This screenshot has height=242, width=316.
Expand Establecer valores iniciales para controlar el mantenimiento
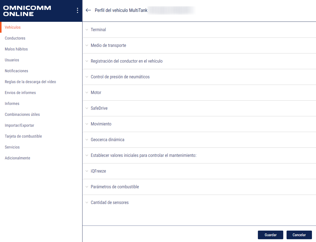87,155
